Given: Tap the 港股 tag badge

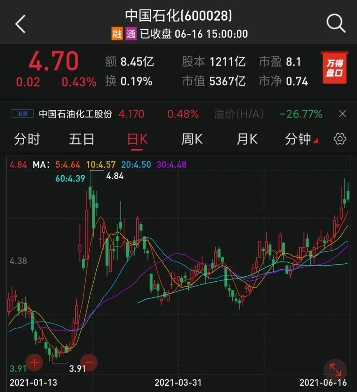Looking at the screenshot, I should point(22,114).
